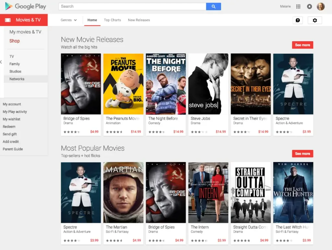Switch to the Top Charts tab
This screenshot has height=250, width=332.
tap(113, 20)
